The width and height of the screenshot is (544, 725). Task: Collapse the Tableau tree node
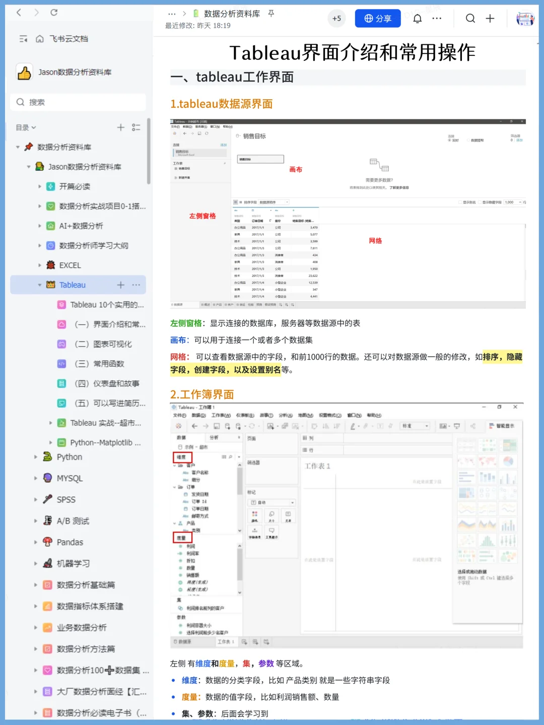[x=40, y=285]
